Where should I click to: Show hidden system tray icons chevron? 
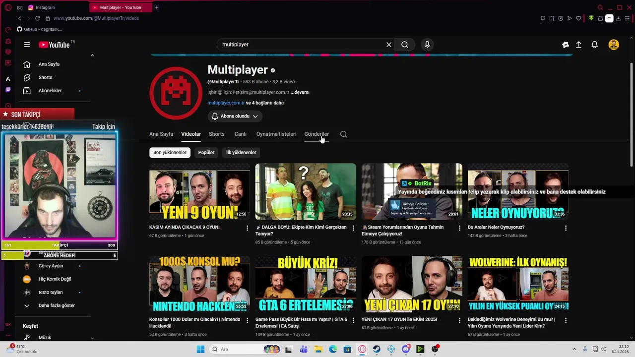(x=574, y=349)
